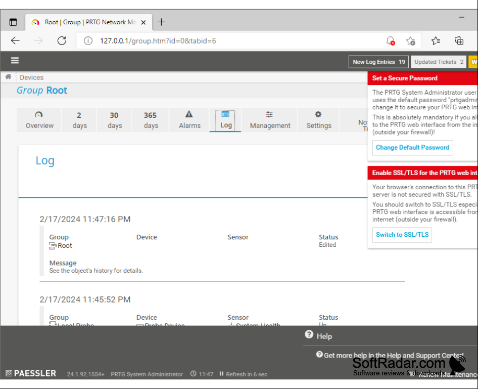Open blocked notifications bell icon
Screen dimensions: 478x389
pyautogui.click(x=391, y=41)
